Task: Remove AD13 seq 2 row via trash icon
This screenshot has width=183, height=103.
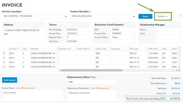Action: tap(4, 62)
